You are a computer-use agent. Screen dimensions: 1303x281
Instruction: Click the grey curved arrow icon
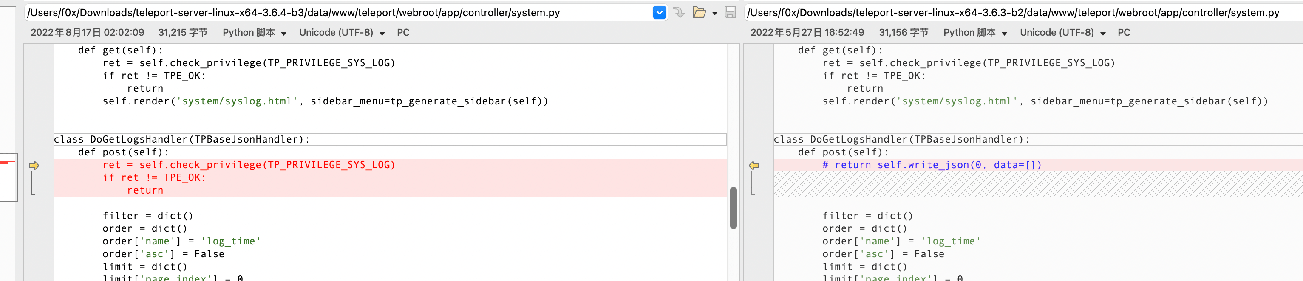pyautogui.click(x=679, y=13)
